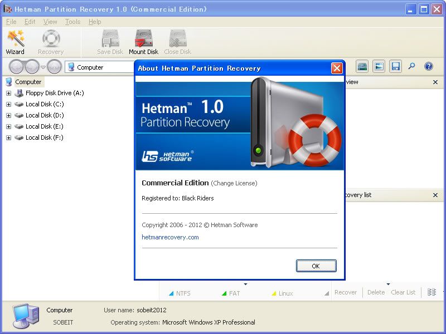Click the Local Disk (E:) drive icon

(x=19, y=126)
